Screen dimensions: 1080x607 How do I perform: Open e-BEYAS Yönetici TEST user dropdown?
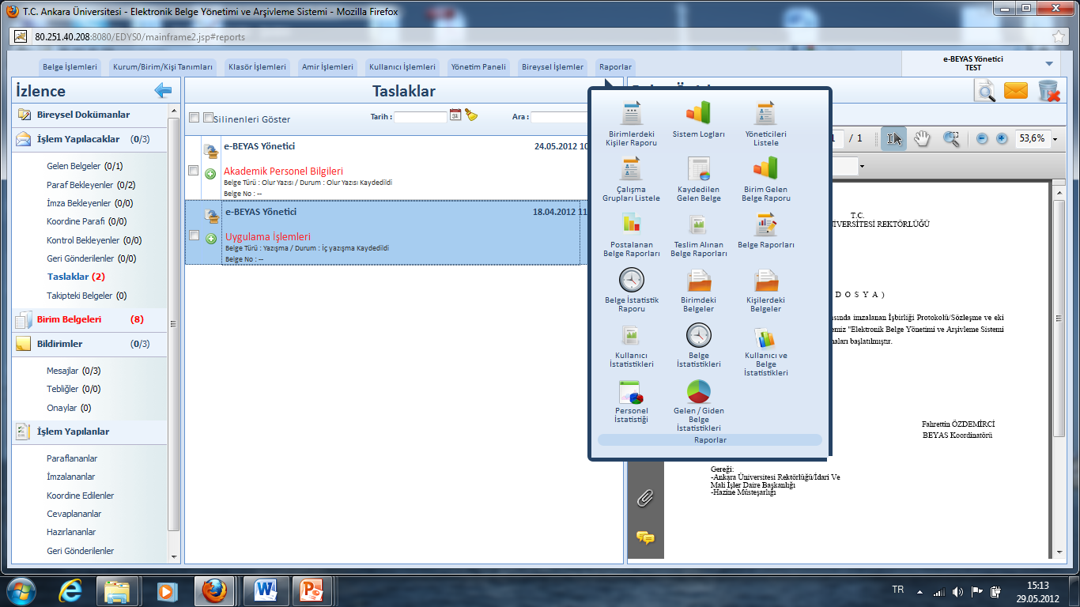pyautogui.click(x=1049, y=64)
